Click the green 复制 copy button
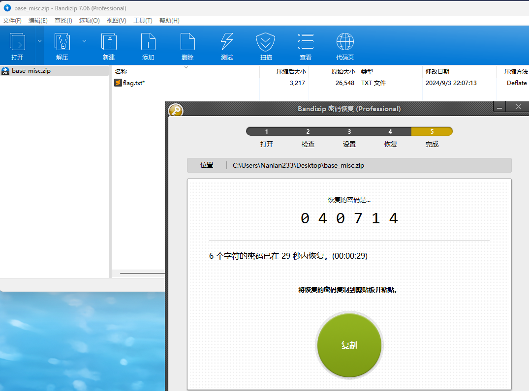 [349, 345]
